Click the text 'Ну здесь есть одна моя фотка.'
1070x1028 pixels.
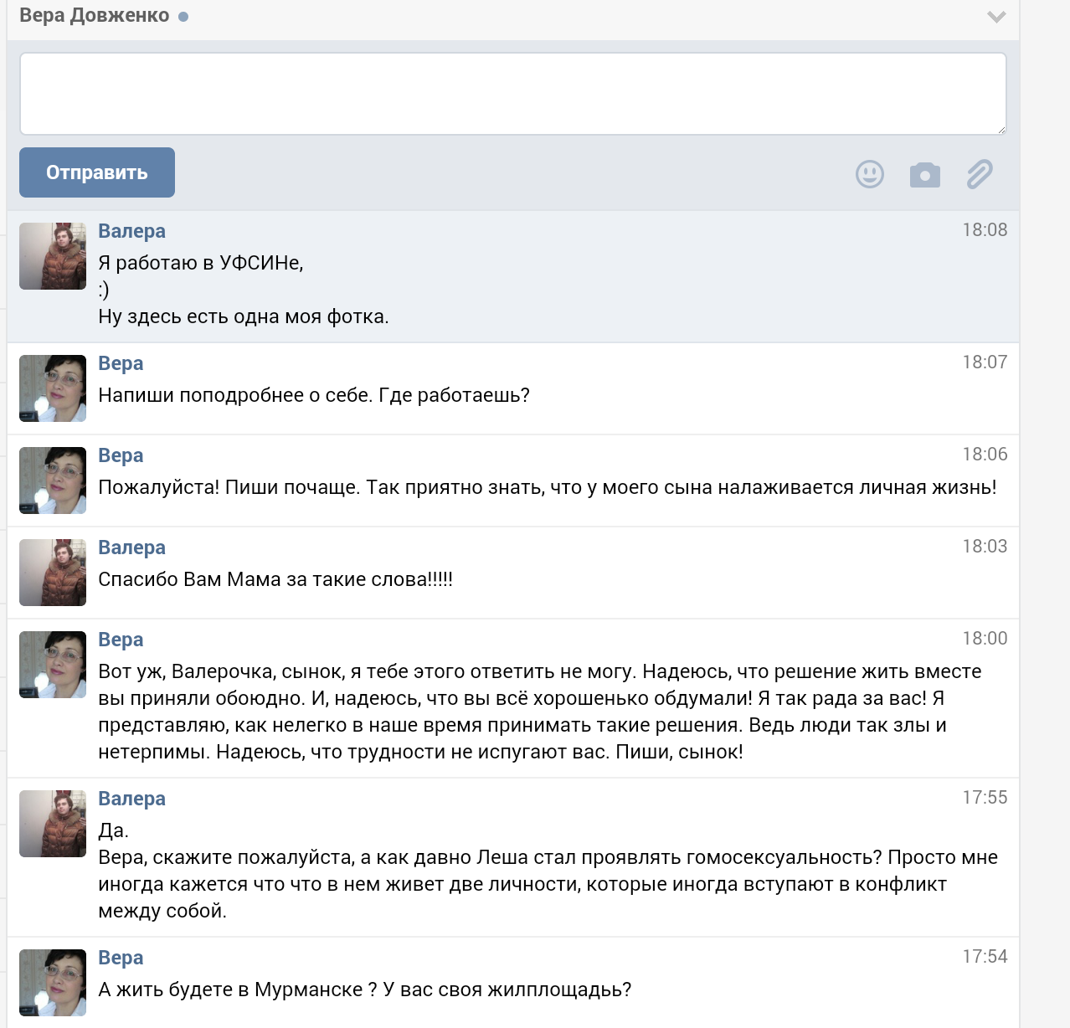pyautogui.click(x=244, y=316)
